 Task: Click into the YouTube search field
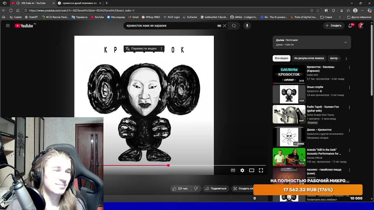(171, 26)
